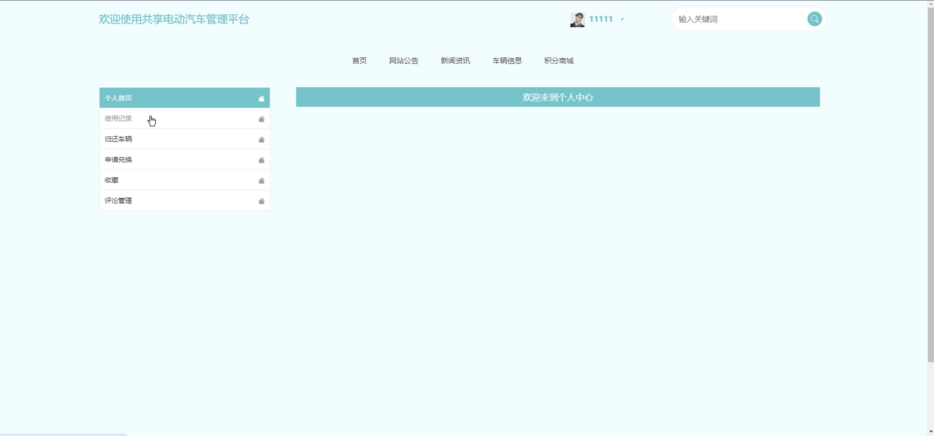This screenshot has height=436, width=934.
Task: Click home icon beside 申请兑换
Action: 261,160
